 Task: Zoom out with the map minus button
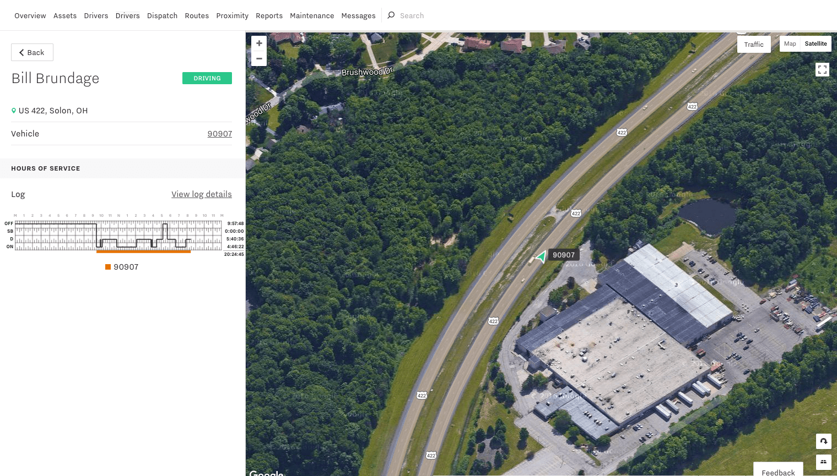point(259,58)
